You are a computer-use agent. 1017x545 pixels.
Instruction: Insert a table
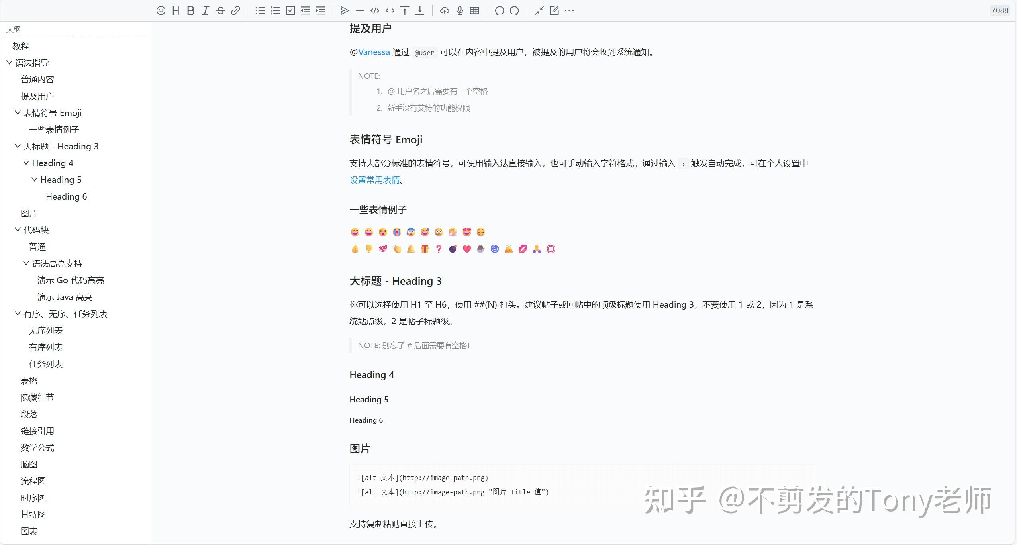point(474,10)
